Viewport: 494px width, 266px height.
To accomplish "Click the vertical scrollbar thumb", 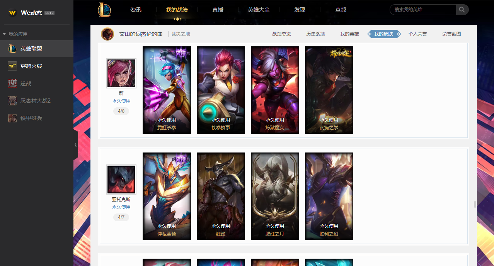I will coord(475,204).
